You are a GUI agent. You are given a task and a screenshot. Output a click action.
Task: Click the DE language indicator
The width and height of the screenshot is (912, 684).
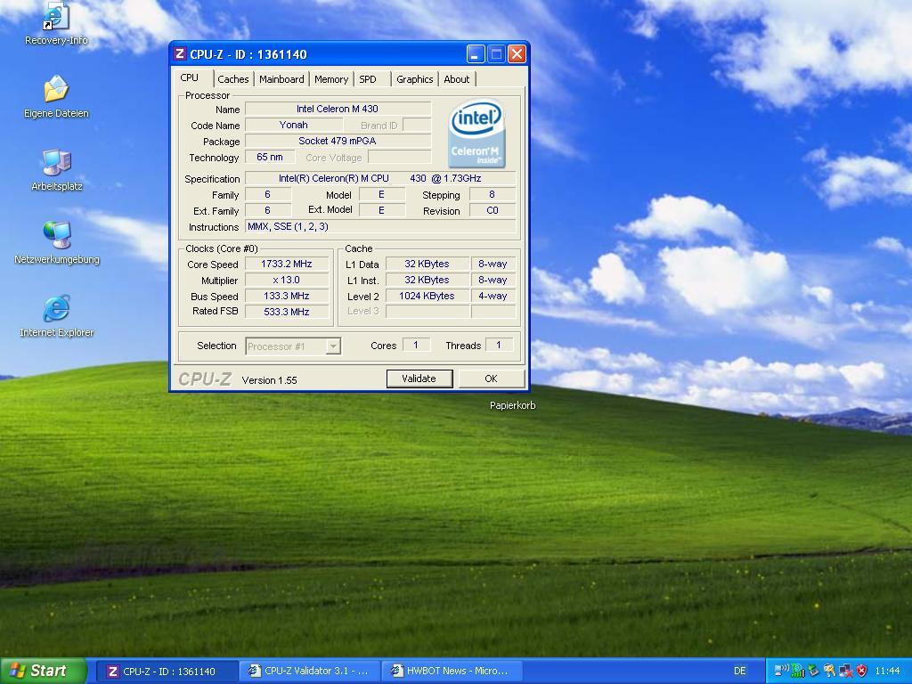click(x=740, y=671)
